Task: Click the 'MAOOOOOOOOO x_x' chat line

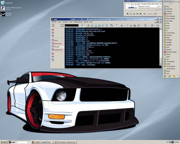Action: (x=83, y=29)
